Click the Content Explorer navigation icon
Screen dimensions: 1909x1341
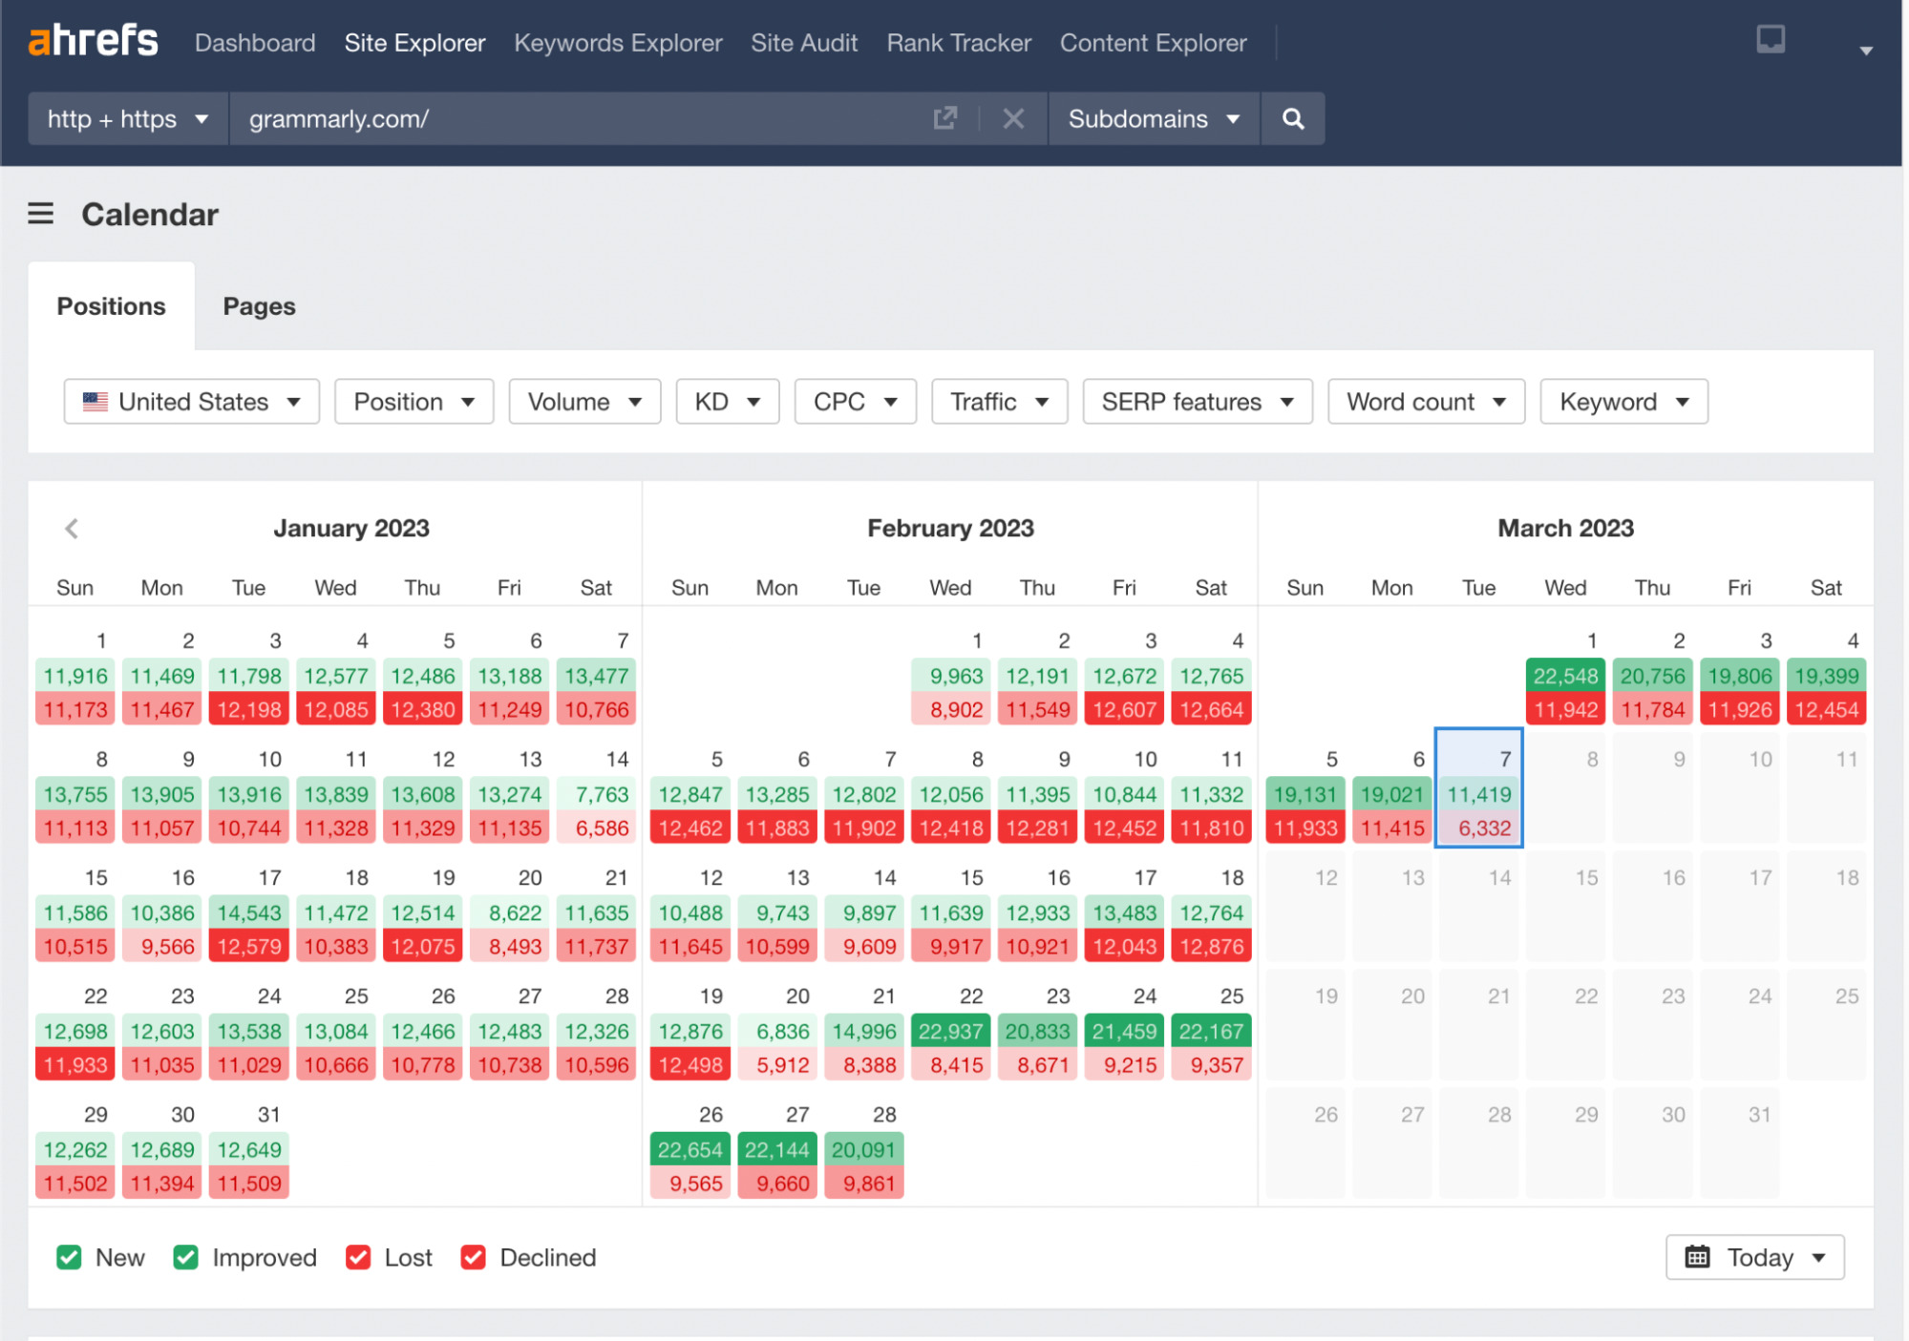coord(1151,44)
